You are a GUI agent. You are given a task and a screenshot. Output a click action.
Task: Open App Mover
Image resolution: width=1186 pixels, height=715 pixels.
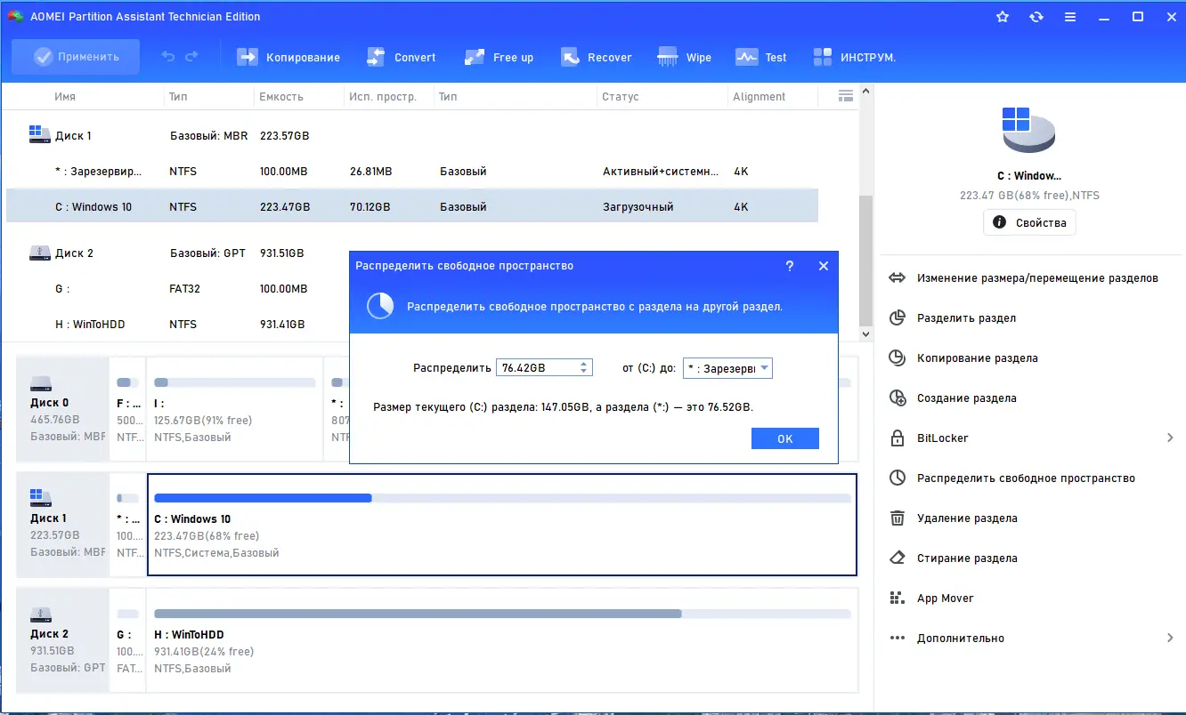(x=945, y=598)
